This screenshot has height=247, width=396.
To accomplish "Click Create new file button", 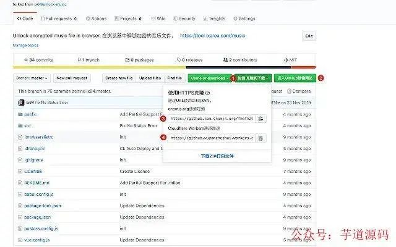I will tap(119, 78).
